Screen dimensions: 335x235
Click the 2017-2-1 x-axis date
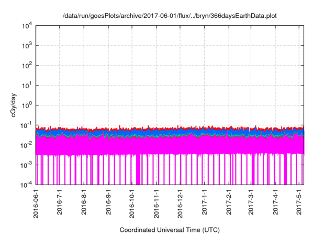229,202
